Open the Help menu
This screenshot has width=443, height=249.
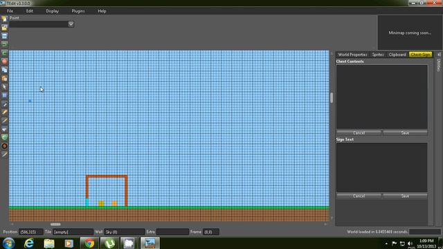[x=102, y=11]
